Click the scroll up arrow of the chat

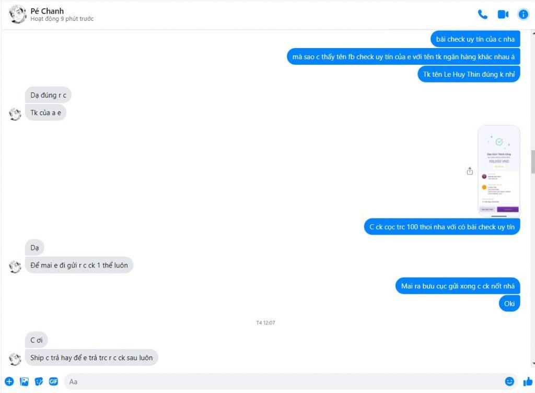(x=533, y=33)
